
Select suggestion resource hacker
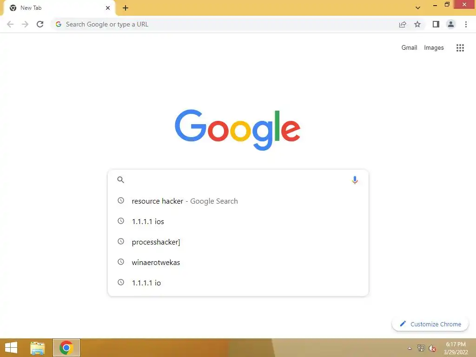click(x=238, y=201)
